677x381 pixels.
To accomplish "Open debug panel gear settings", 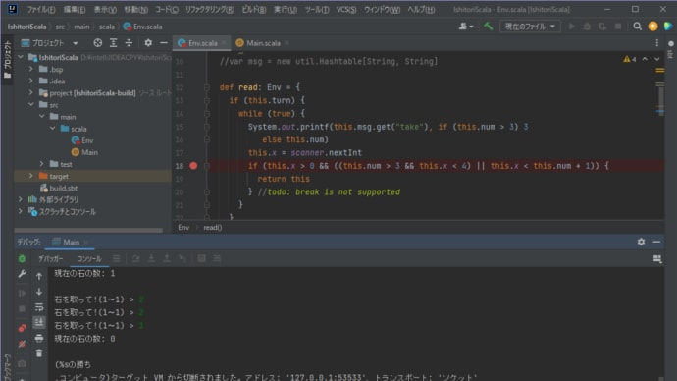I will pos(641,242).
